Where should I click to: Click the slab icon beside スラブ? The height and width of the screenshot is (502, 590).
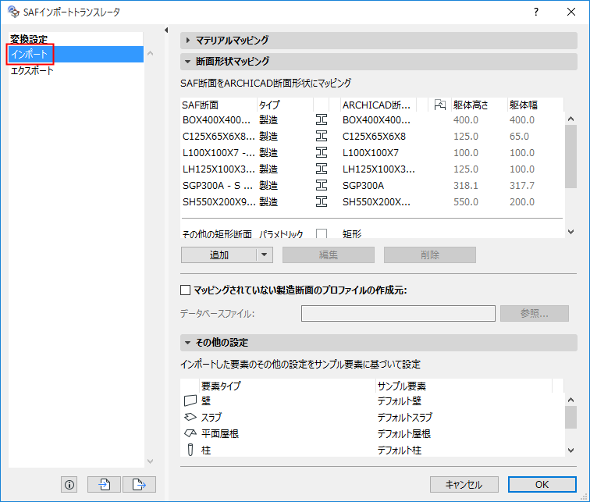(x=190, y=417)
